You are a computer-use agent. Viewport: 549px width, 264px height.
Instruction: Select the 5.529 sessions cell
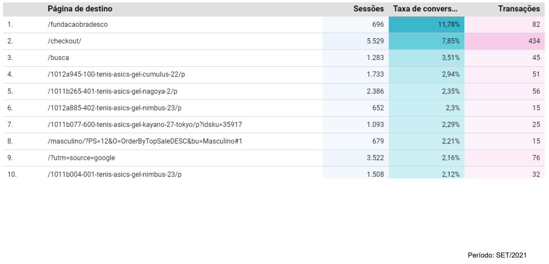[375, 41]
